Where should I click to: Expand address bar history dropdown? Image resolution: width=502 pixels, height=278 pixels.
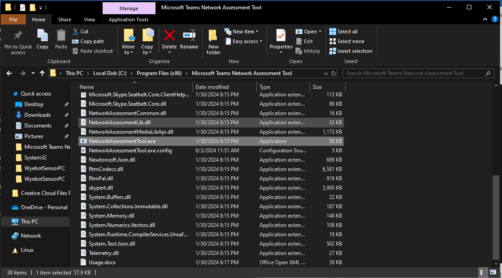pyautogui.click(x=326, y=73)
